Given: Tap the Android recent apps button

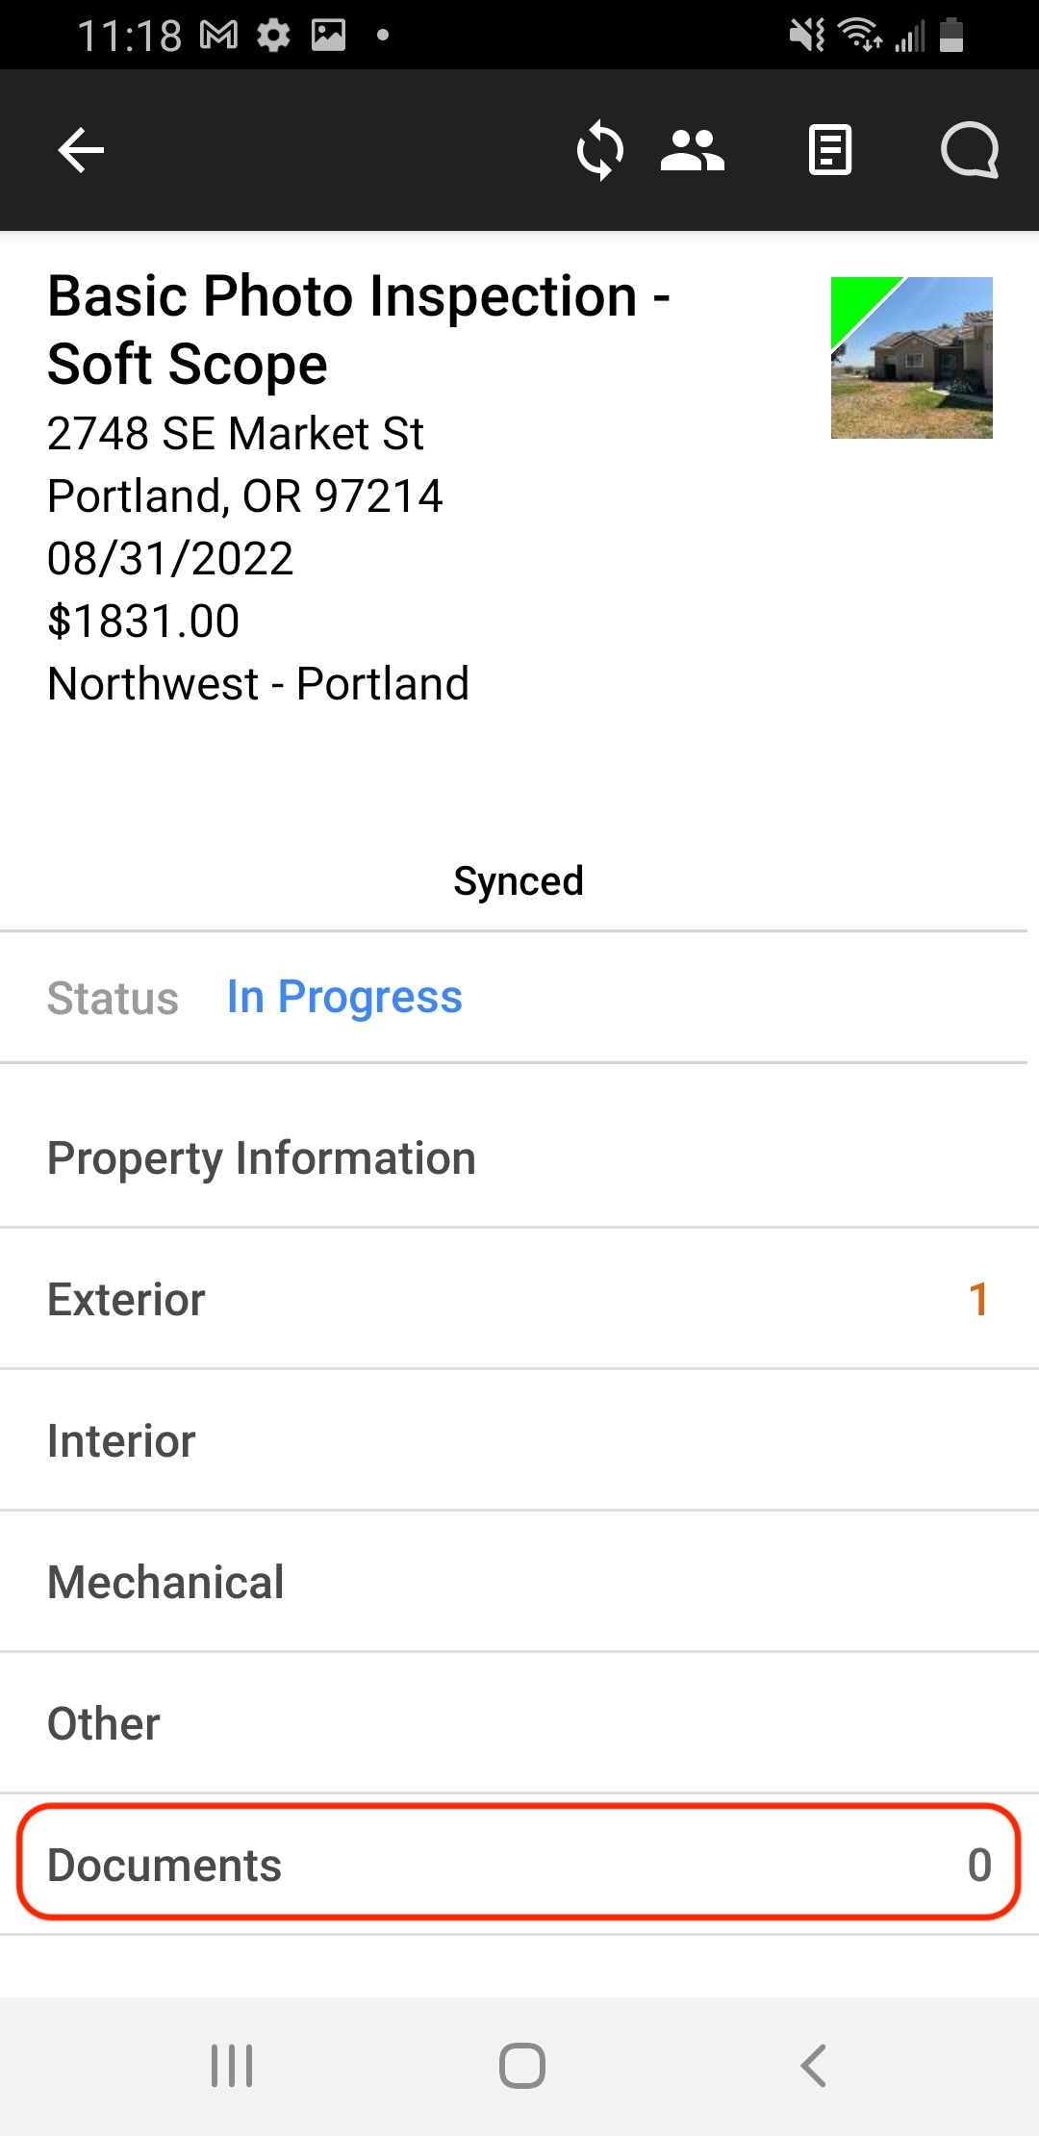Looking at the screenshot, I should point(232,2066).
